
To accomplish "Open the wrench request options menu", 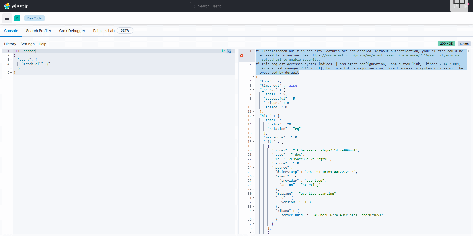I will [x=229, y=51].
